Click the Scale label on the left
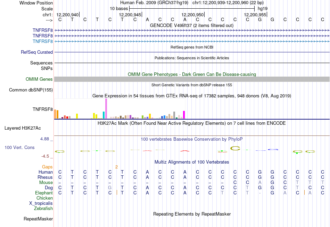Screen dimensions: 330x227 (x=47, y=9)
